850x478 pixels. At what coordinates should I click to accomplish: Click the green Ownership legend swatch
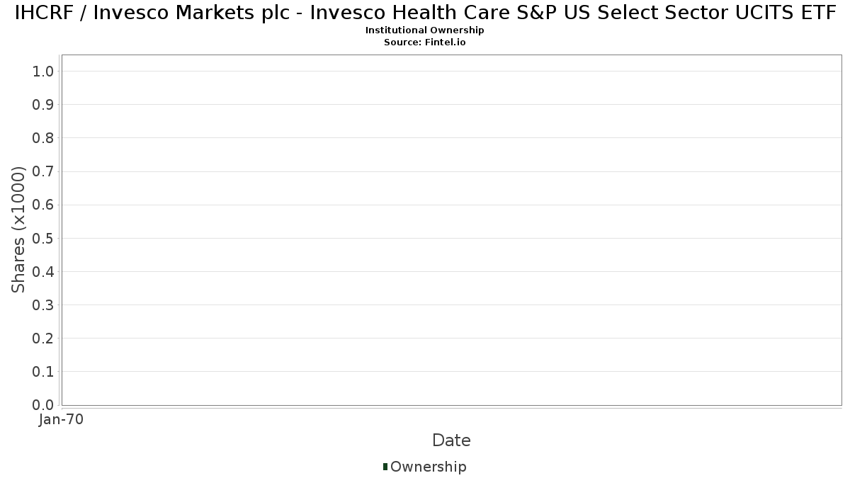point(385,467)
